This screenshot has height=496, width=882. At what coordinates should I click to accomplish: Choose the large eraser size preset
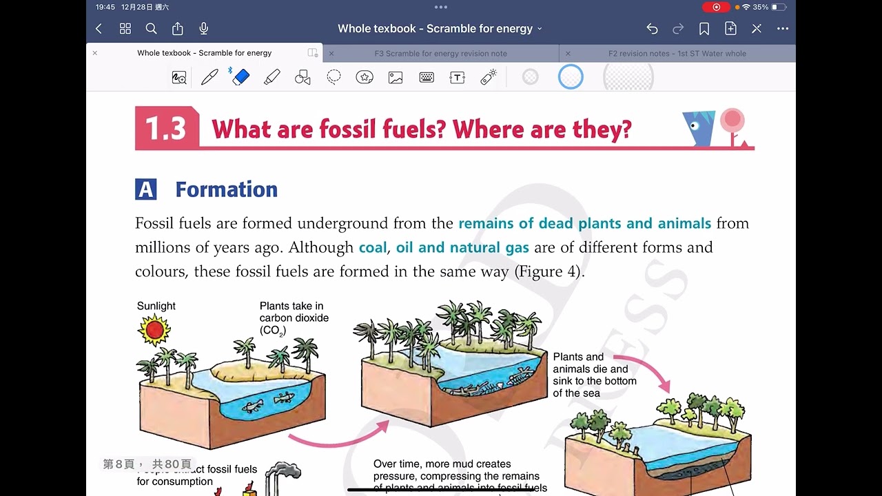[628, 77]
